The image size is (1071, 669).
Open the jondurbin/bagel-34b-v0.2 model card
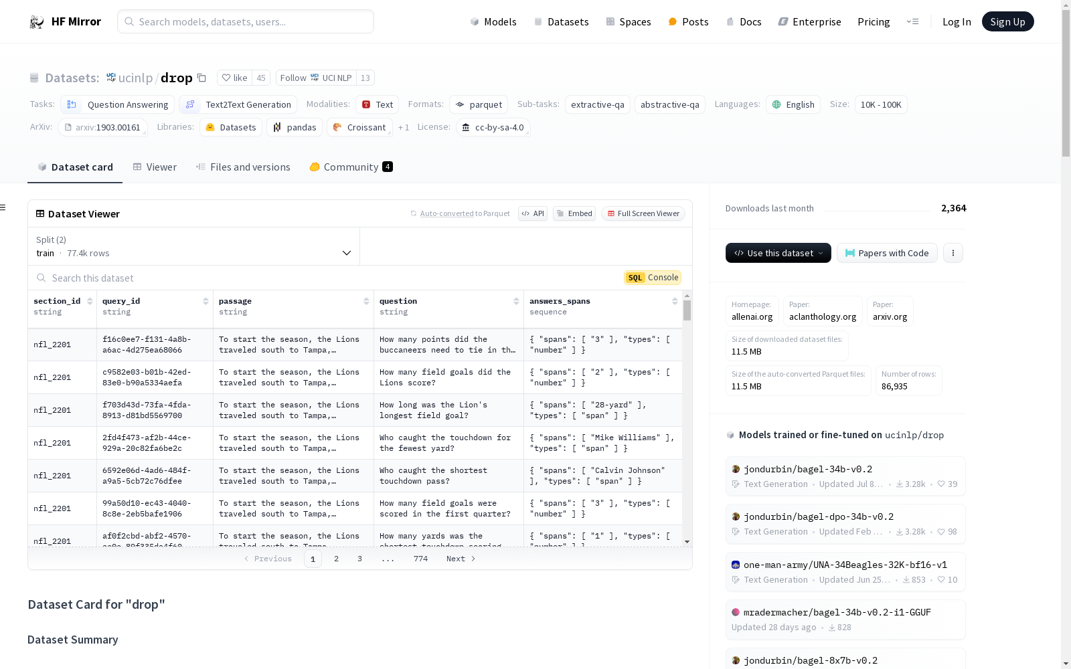coord(845,476)
